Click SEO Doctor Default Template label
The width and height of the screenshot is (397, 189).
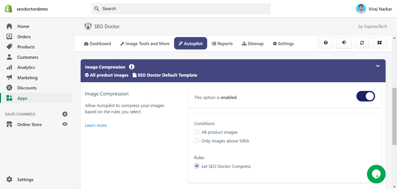click(165, 75)
